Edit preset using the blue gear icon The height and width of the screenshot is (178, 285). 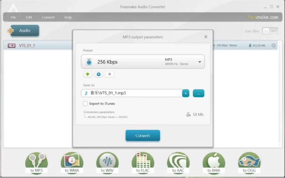pyautogui.click(x=99, y=74)
